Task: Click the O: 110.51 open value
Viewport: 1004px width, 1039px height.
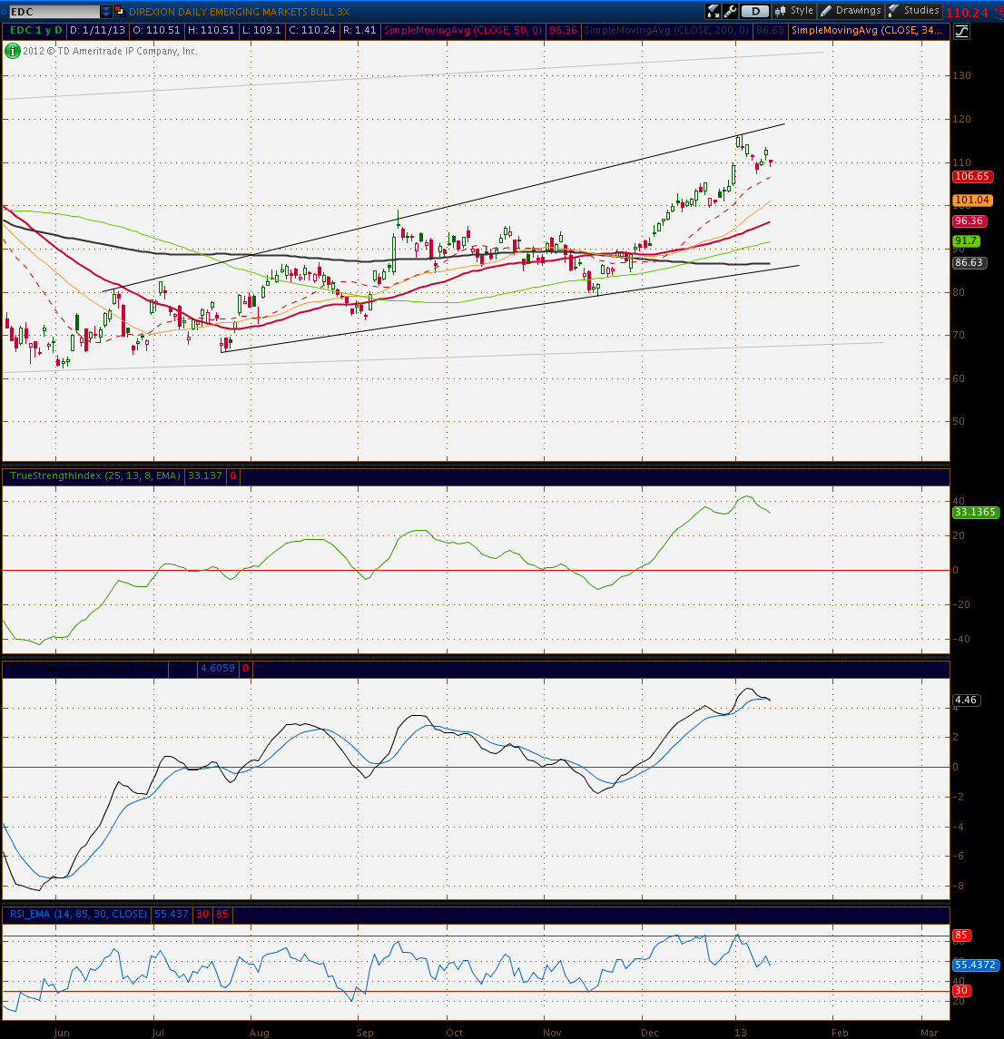Action: (x=156, y=31)
